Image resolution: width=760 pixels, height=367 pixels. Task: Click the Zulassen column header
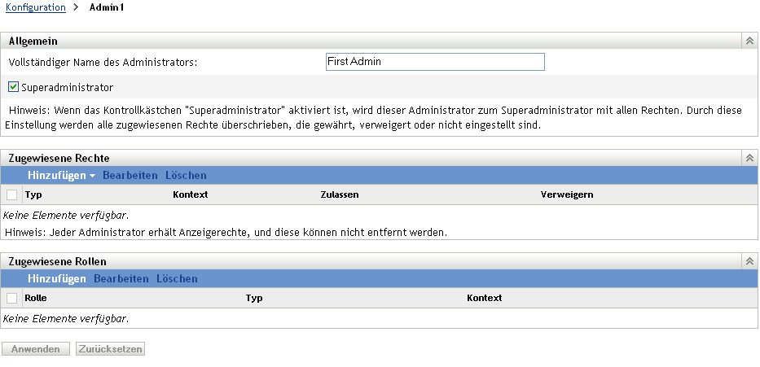coord(340,194)
